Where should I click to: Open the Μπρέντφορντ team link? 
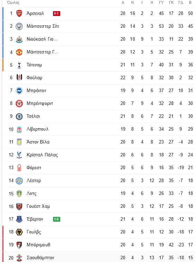[40, 104]
